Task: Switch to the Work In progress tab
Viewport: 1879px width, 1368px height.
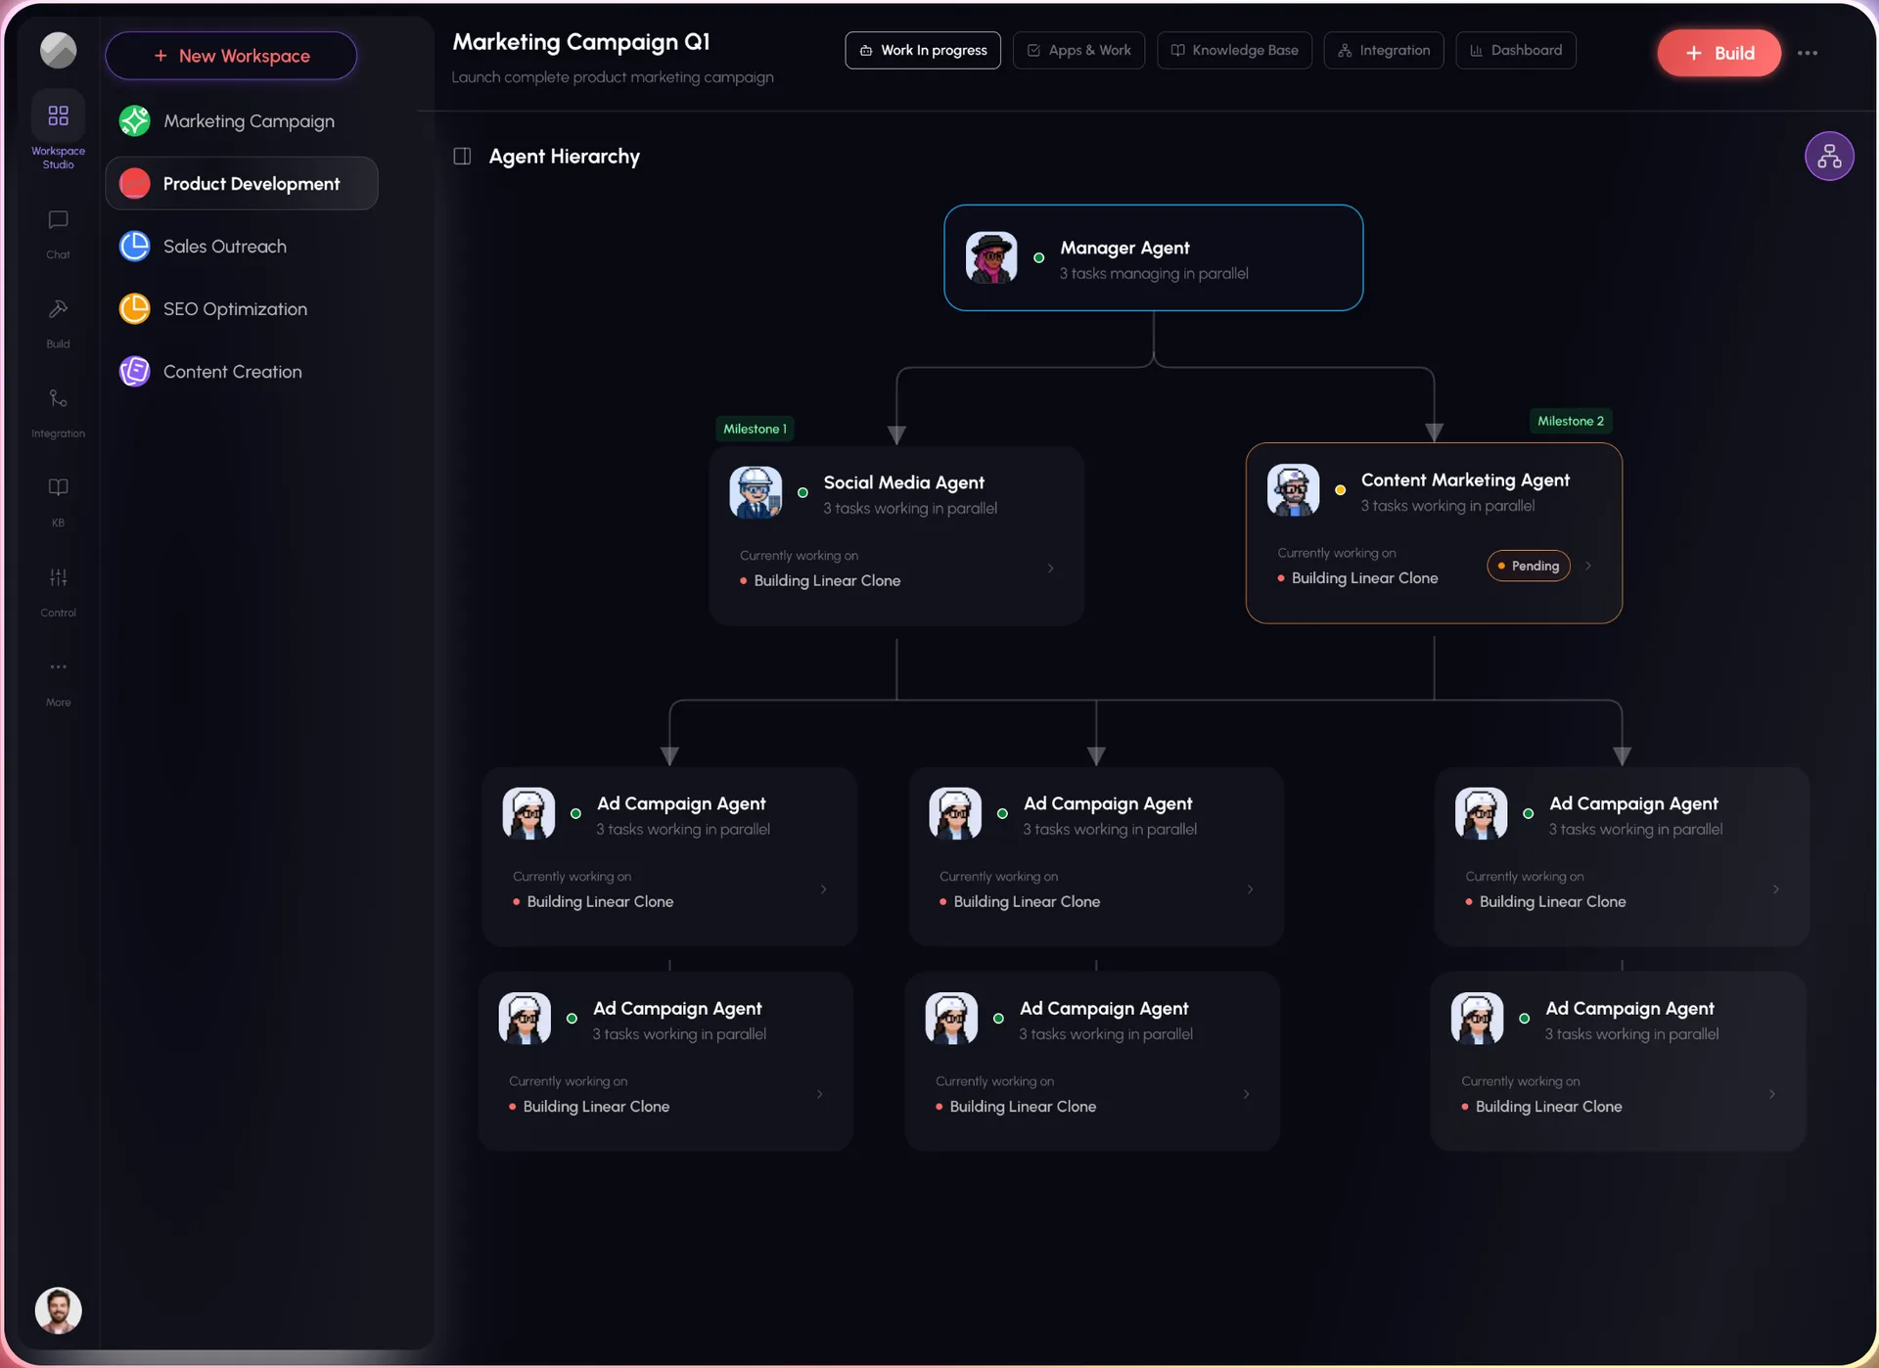Action: click(x=922, y=50)
